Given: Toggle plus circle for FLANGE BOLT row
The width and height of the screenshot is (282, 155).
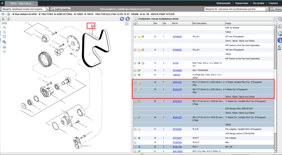Looking at the screenshot, I should point(135,75).
